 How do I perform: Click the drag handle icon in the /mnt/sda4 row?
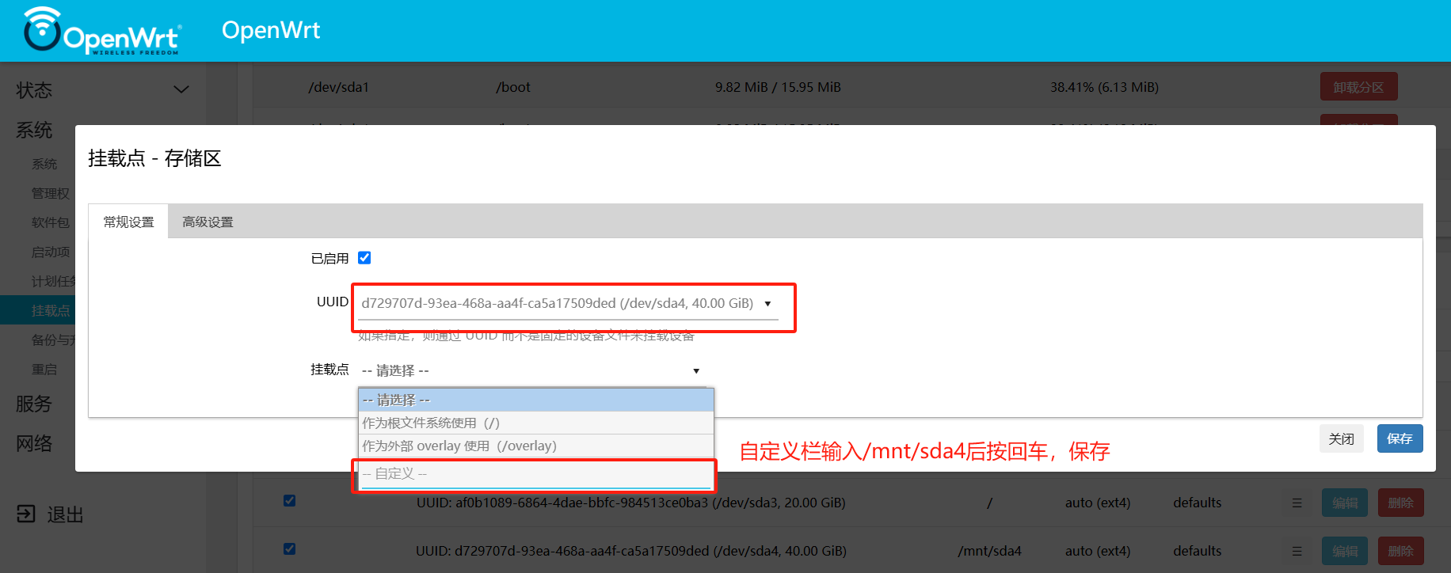tap(1297, 551)
